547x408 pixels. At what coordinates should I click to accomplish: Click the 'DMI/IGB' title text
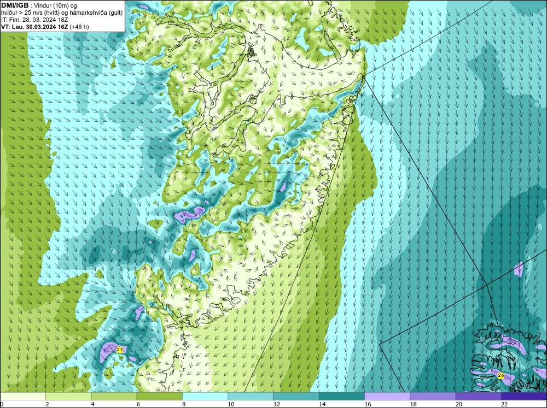15,5
